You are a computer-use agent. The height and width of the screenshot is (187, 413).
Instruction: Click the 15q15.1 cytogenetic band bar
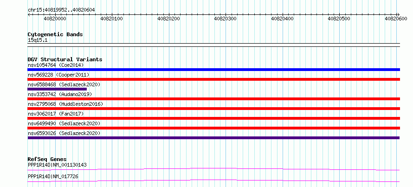[x=213, y=45]
